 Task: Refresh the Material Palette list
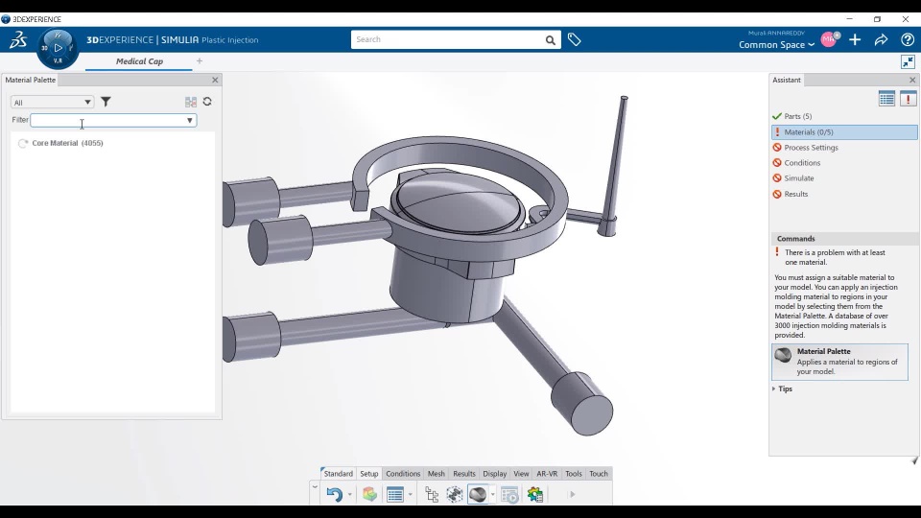point(207,102)
